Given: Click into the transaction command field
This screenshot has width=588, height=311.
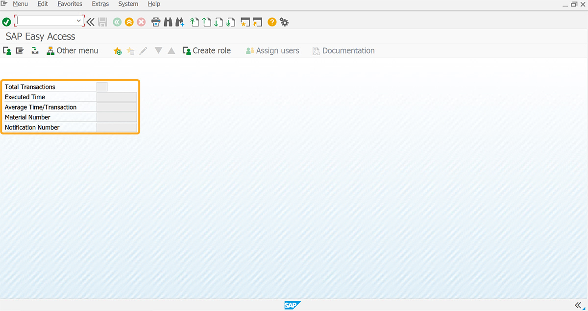Looking at the screenshot, I should [46, 21].
